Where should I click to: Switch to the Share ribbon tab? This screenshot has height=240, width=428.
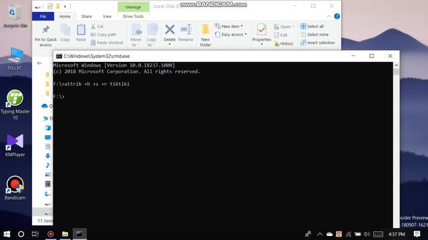(x=86, y=16)
